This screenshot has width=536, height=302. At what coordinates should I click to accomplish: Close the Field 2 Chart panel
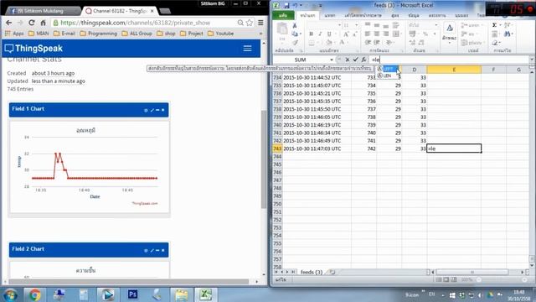click(x=163, y=251)
